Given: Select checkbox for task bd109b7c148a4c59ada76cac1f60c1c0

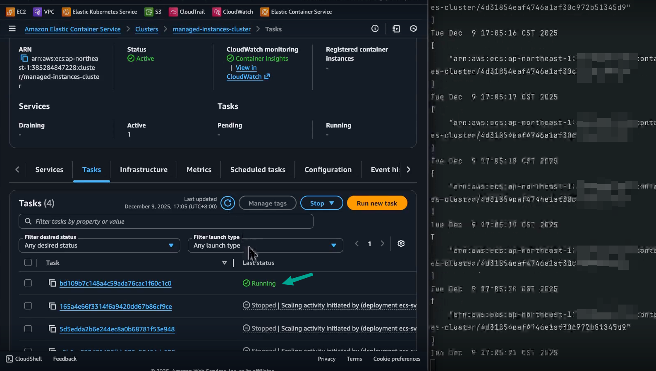Looking at the screenshot, I should click(x=28, y=283).
